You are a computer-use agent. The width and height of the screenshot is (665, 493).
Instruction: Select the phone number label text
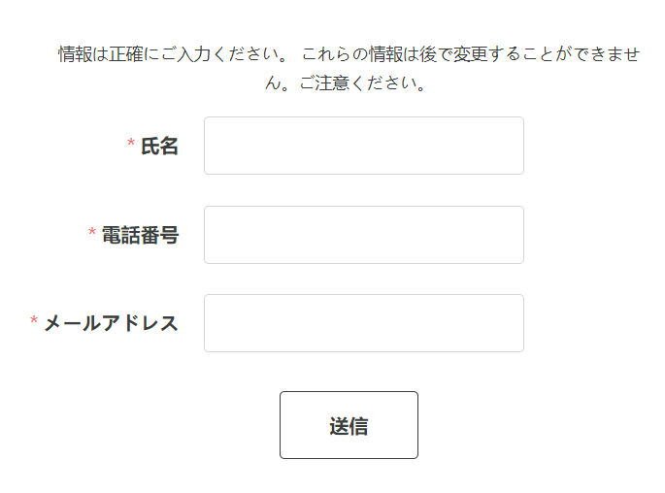140,235
